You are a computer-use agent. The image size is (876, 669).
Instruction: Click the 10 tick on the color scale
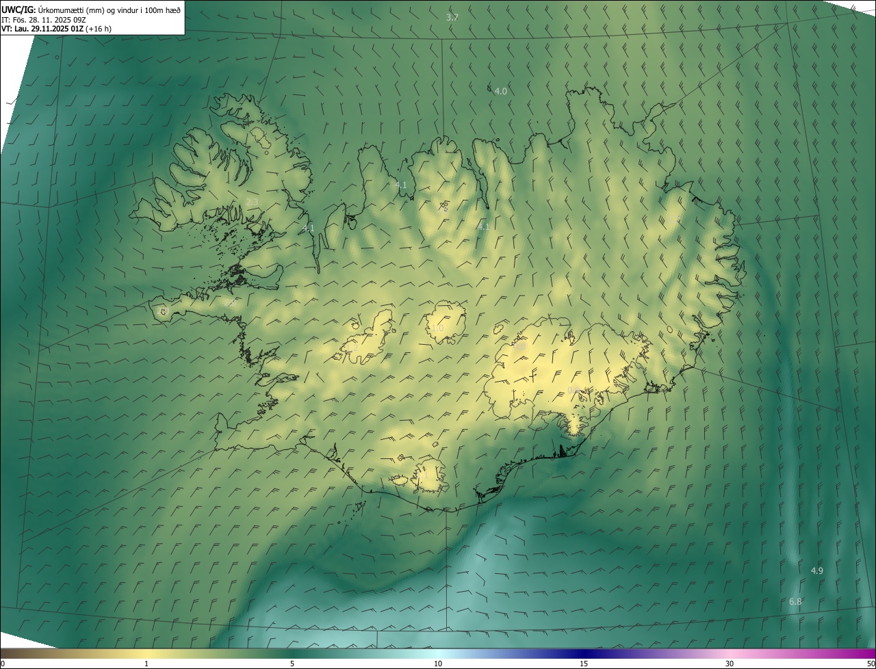point(438,664)
